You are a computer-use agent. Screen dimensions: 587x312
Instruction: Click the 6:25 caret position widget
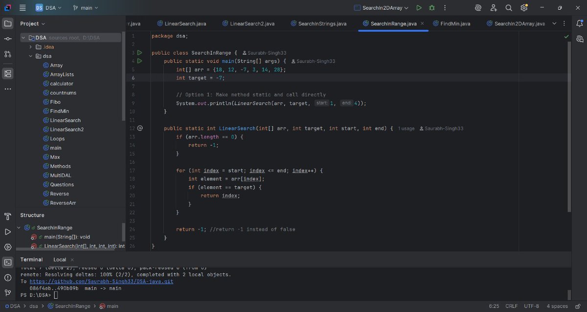(494, 306)
